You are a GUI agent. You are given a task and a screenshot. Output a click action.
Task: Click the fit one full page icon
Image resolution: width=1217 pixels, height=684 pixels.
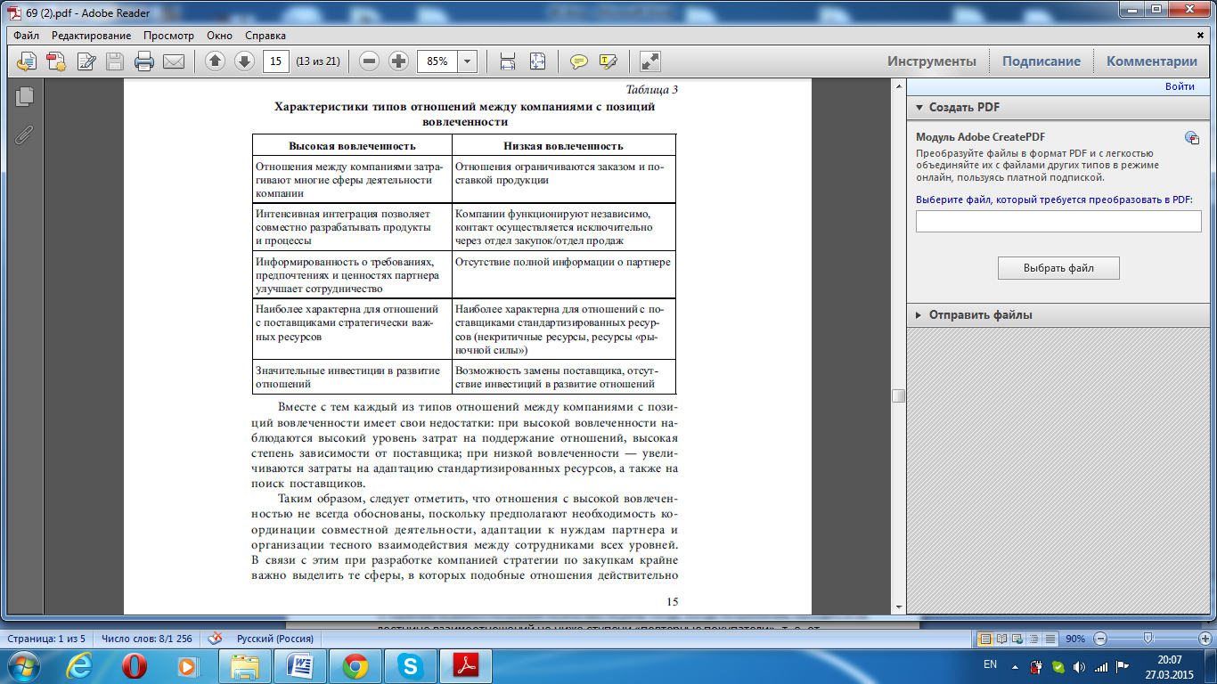tap(537, 61)
